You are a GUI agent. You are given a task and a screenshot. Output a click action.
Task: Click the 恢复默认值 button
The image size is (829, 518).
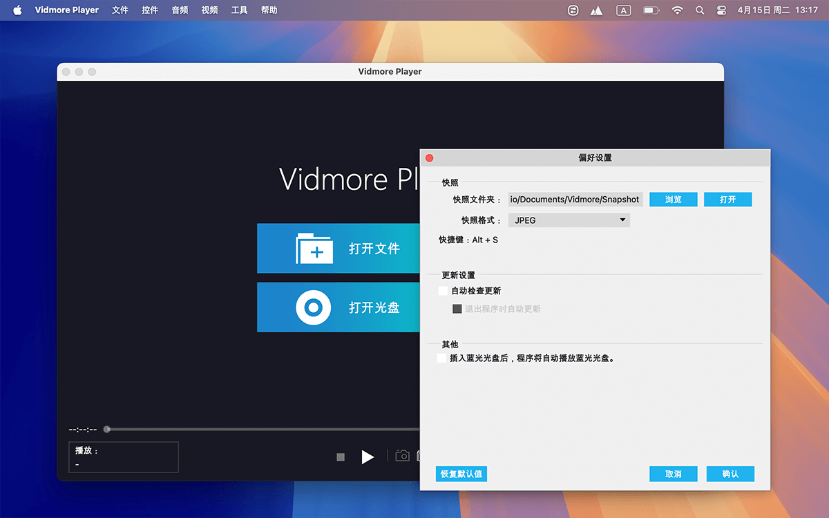coord(461,474)
